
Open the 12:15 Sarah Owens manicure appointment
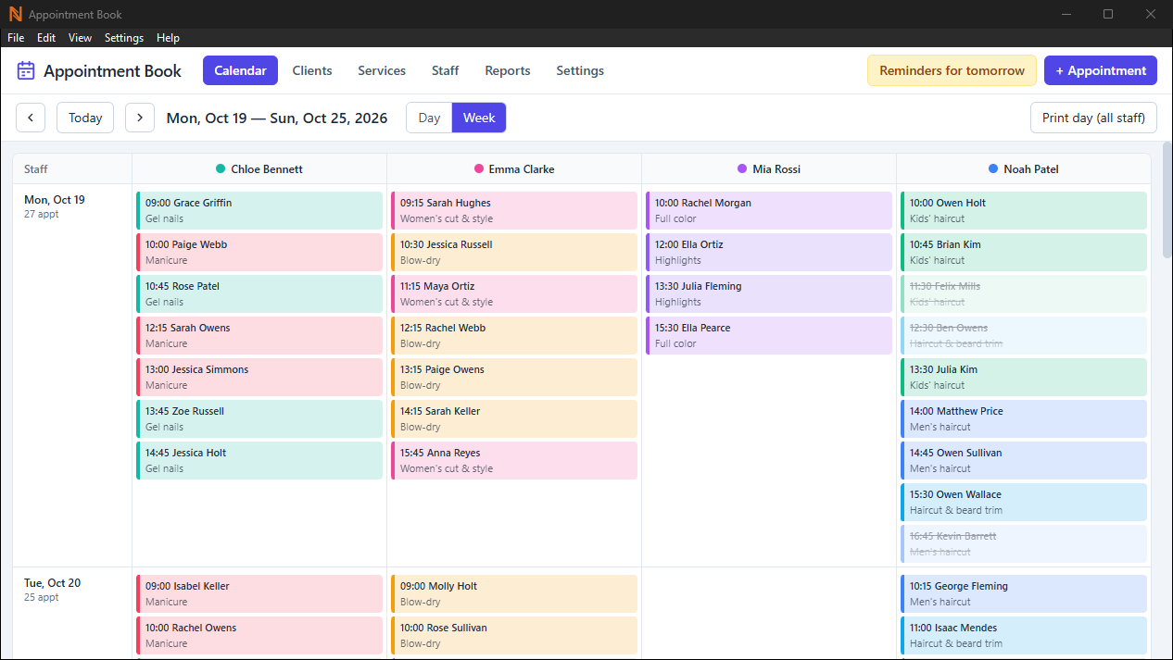(x=259, y=335)
